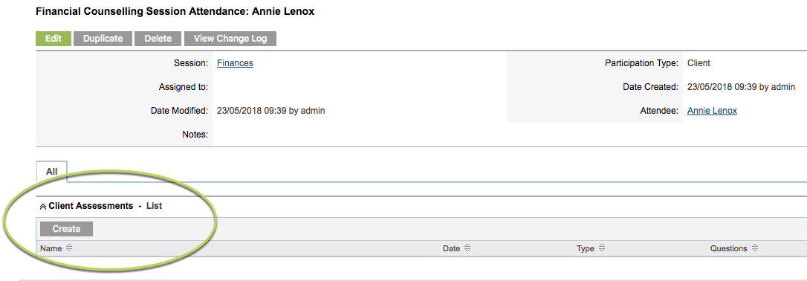The height and width of the screenshot is (281, 807).
Task: Click the page title Annie Lenox heading
Action: click(x=175, y=11)
